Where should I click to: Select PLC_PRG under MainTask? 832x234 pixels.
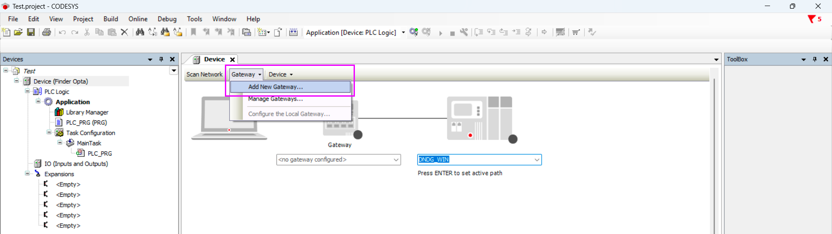coord(100,153)
